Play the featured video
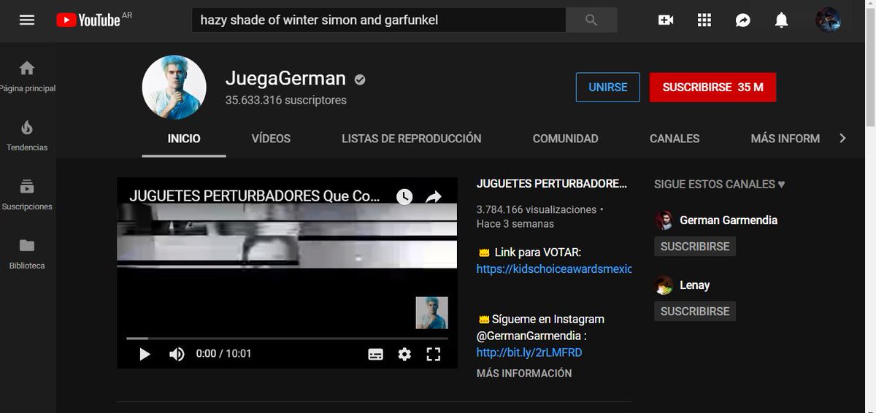Viewport: 876px width, 413px height. [x=145, y=354]
